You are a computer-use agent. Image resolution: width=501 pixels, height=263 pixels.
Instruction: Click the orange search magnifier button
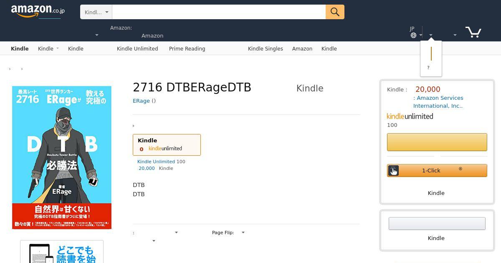[335, 12]
